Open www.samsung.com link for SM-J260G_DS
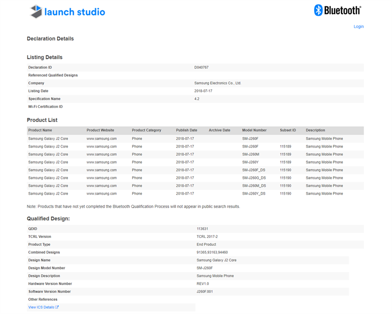This screenshot has width=392, height=314. pos(101,178)
